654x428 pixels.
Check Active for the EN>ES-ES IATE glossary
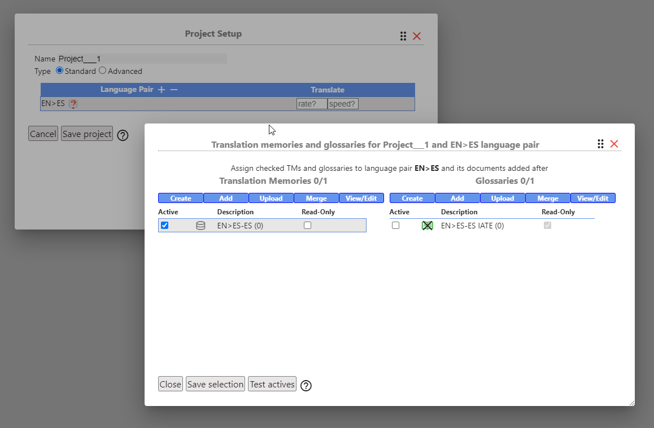(395, 225)
